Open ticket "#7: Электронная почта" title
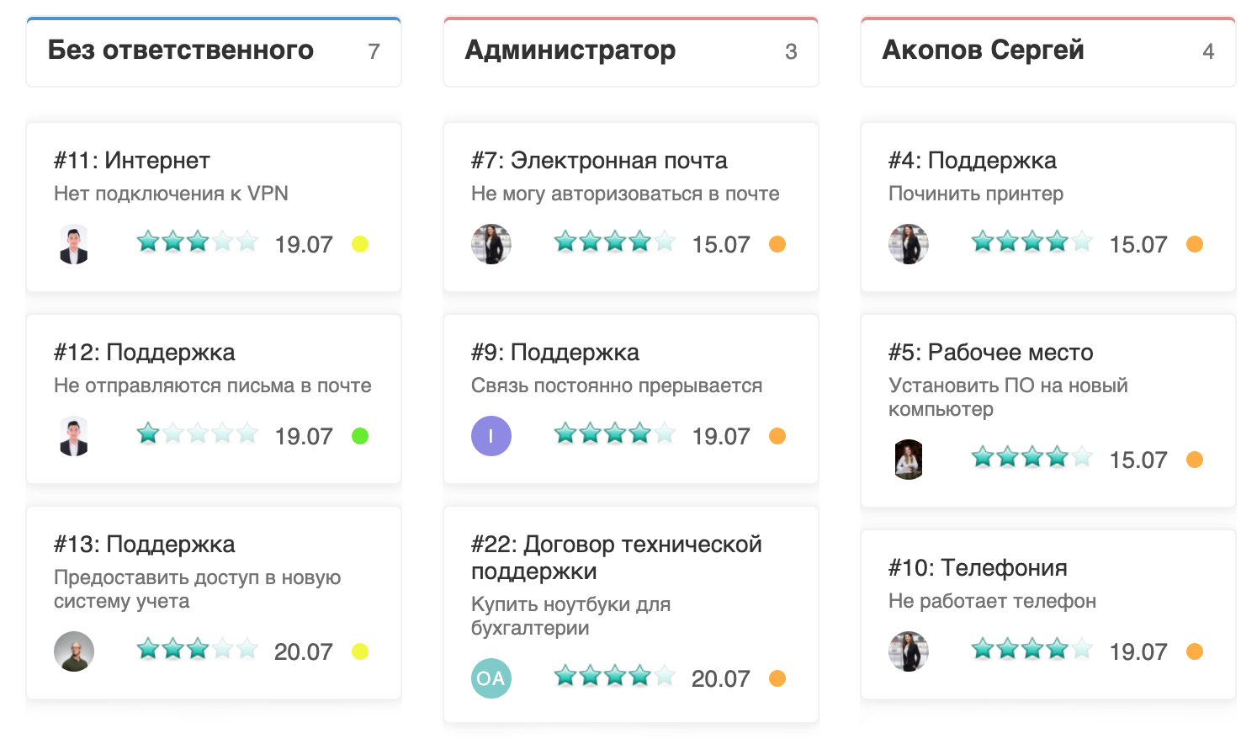 598,160
